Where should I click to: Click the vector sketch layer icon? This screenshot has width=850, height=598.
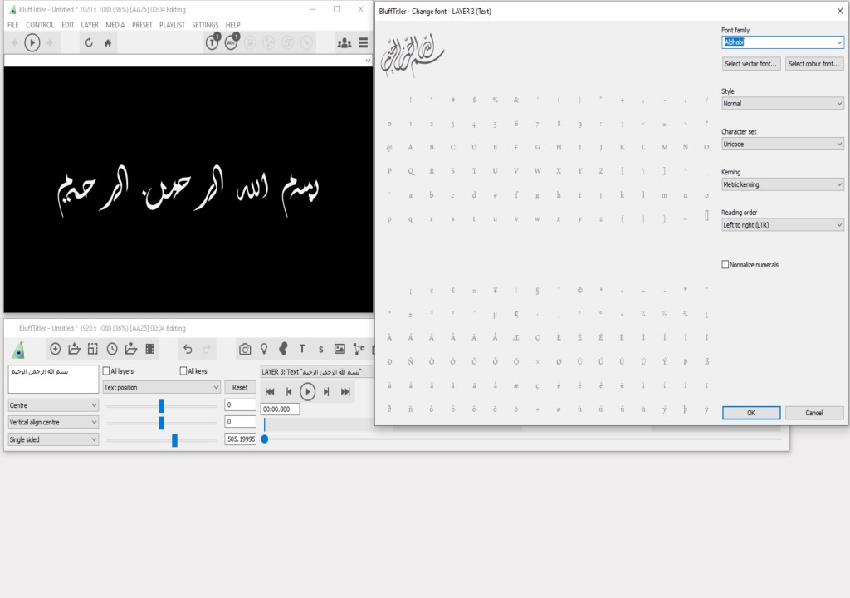(359, 349)
